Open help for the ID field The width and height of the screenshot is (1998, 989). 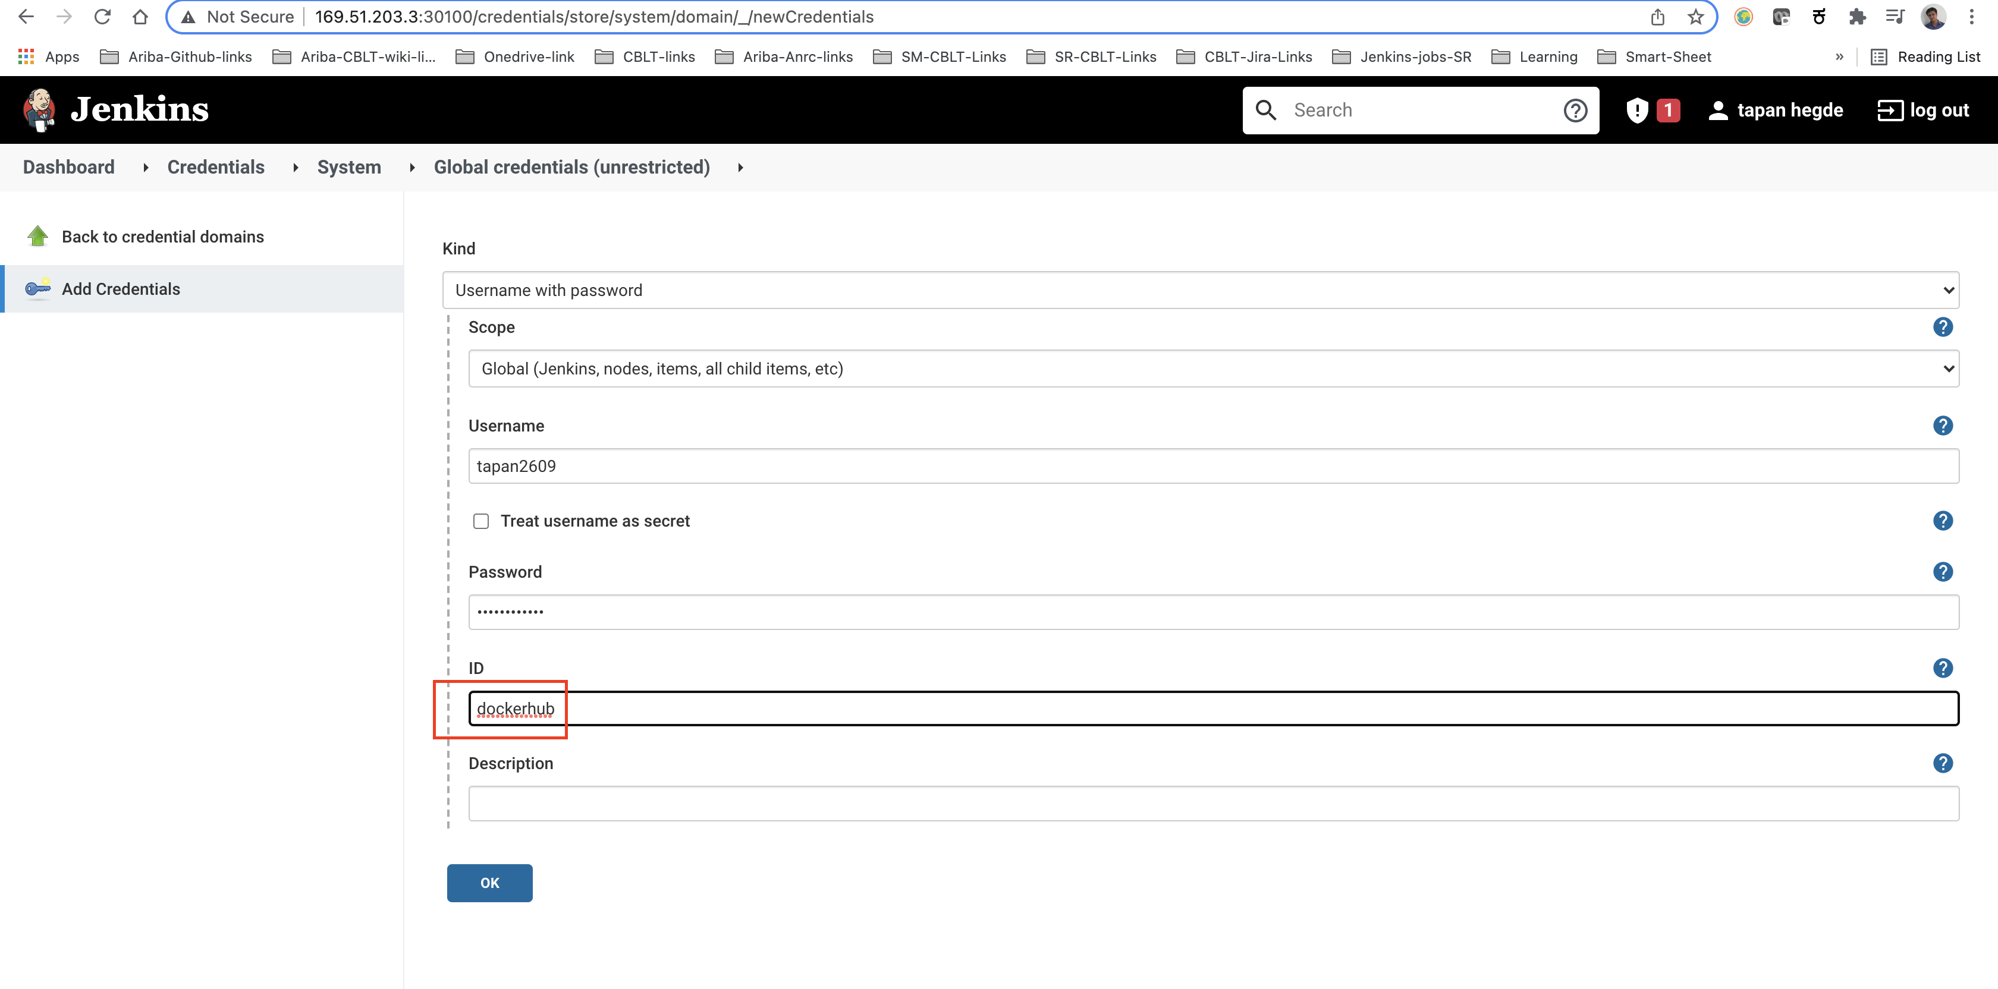point(1942,668)
